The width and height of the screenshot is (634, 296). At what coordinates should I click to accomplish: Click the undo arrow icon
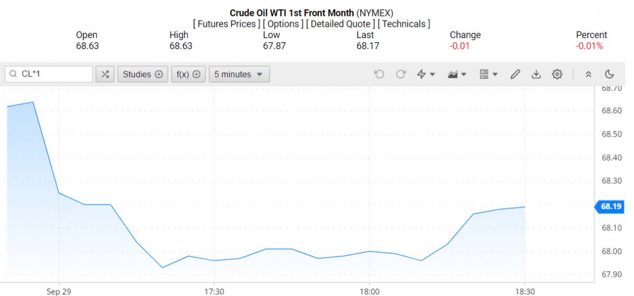379,75
